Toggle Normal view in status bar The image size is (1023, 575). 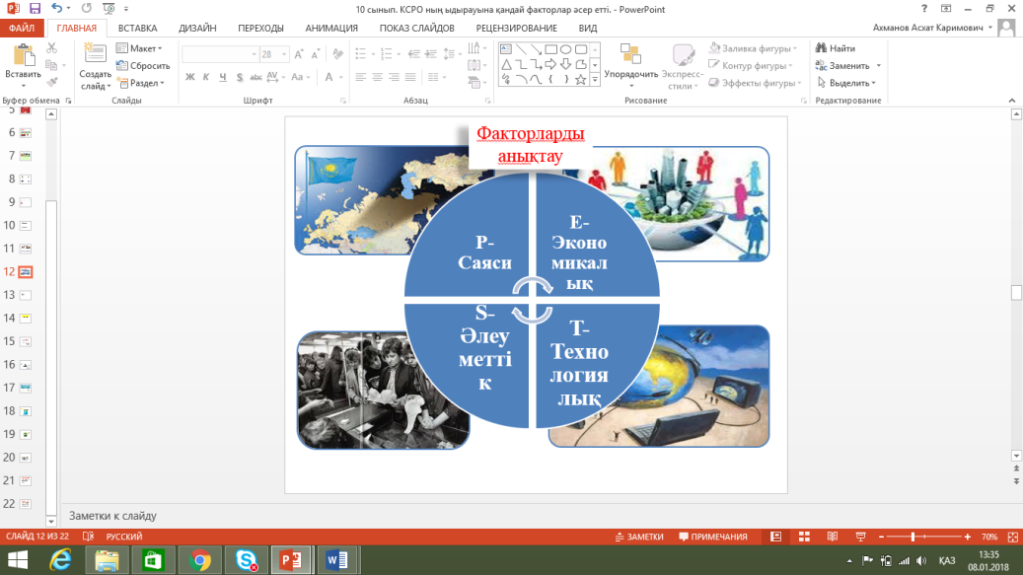coord(776,537)
